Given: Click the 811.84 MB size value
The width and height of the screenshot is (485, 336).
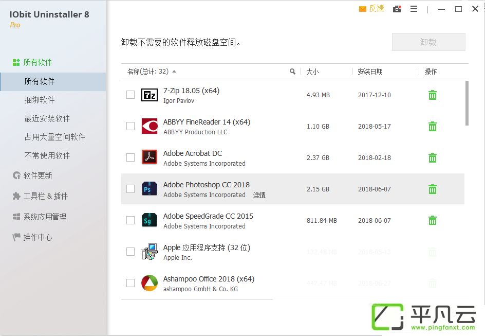Looking at the screenshot, I should pyautogui.click(x=322, y=221).
